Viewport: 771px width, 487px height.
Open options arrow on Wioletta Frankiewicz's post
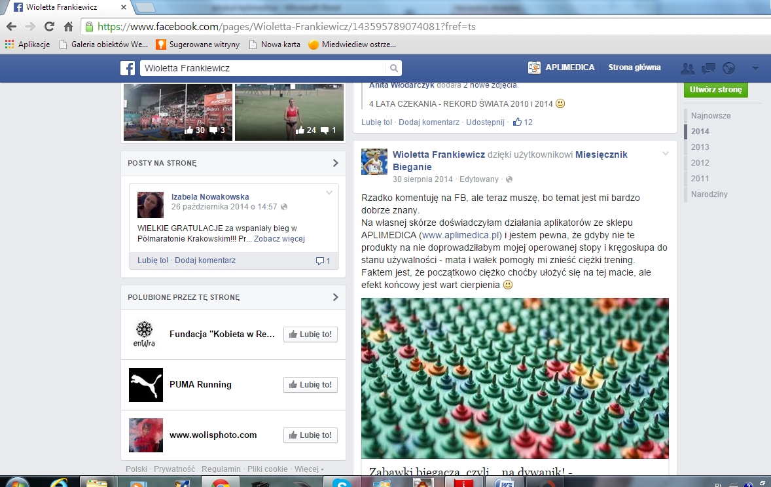pos(666,154)
